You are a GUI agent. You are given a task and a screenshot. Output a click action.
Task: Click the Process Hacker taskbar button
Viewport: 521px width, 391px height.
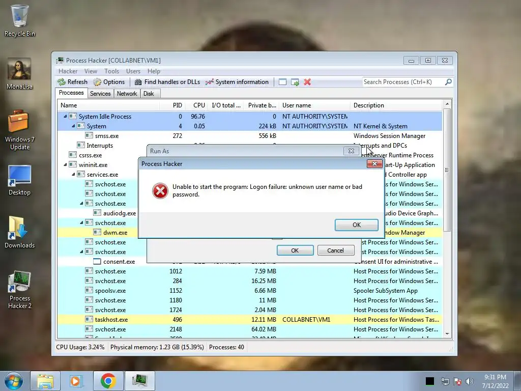click(x=140, y=381)
